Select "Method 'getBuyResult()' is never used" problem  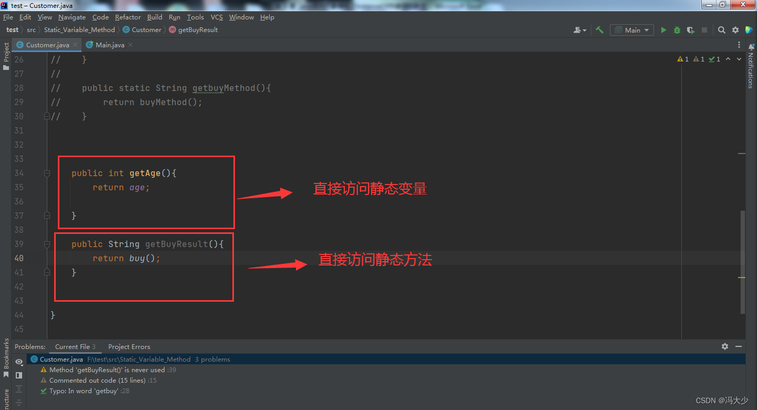point(385,370)
